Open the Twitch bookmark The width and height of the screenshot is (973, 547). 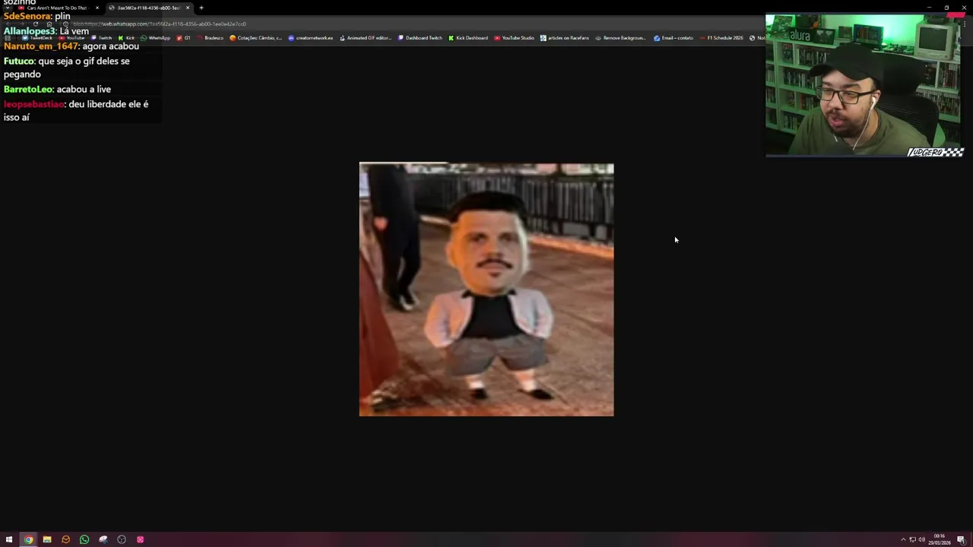coord(101,38)
